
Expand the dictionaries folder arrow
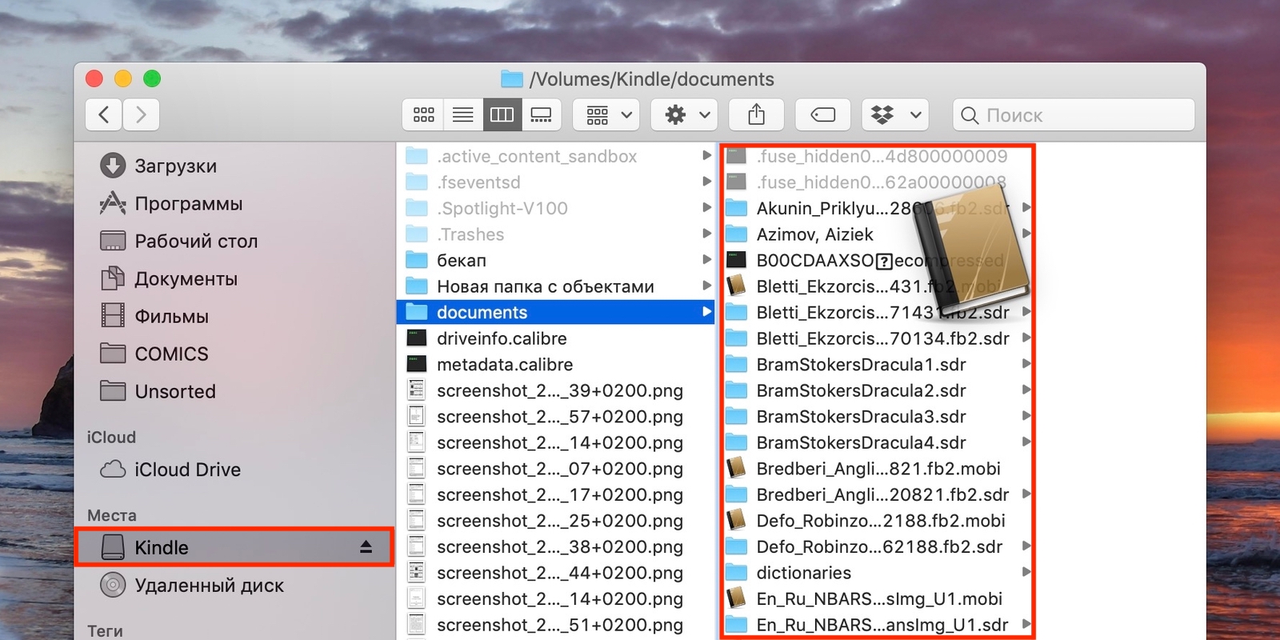pos(1026,572)
